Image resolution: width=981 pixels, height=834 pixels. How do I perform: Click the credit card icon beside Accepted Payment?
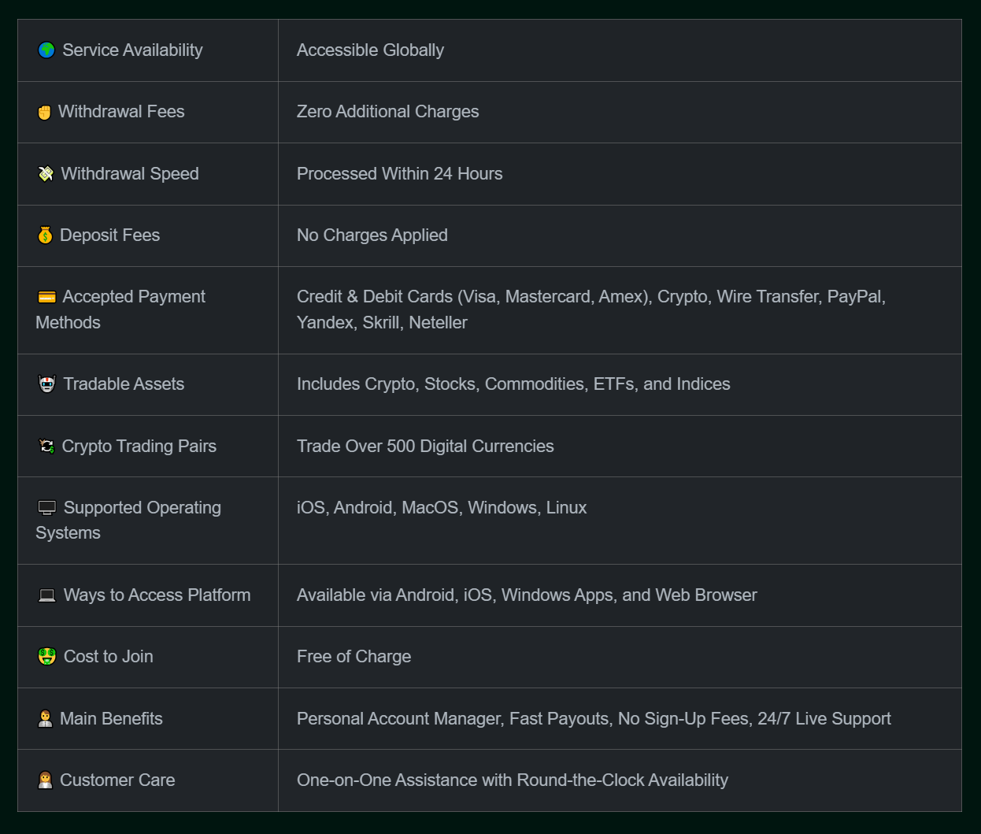[47, 297]
